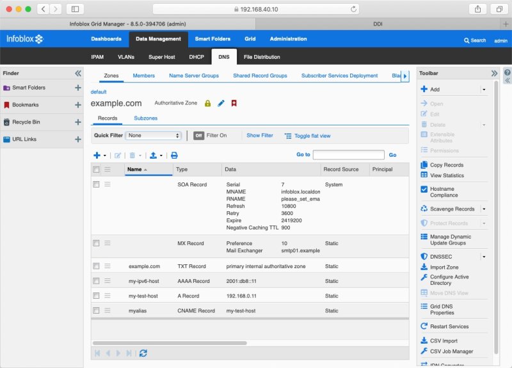
Task: Click the horizontal scrollbar under the table
Action: tap(170, 343)
